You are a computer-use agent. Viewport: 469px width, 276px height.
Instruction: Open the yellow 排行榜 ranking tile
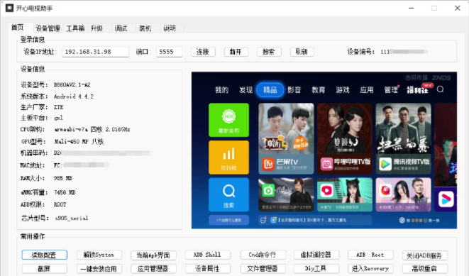tap(228, 158)
